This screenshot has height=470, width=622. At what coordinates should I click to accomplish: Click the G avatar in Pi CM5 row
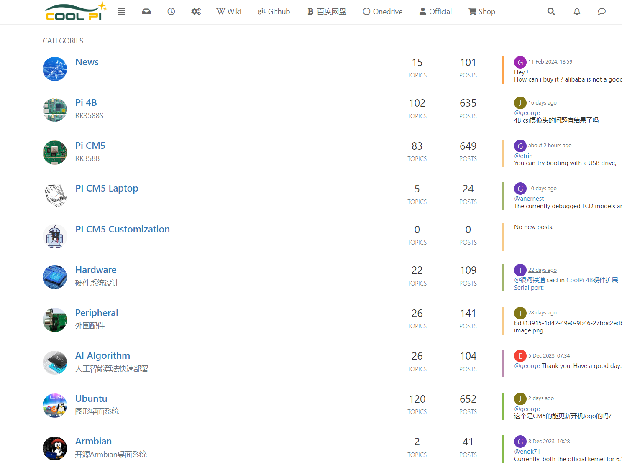tap(520, 146)
